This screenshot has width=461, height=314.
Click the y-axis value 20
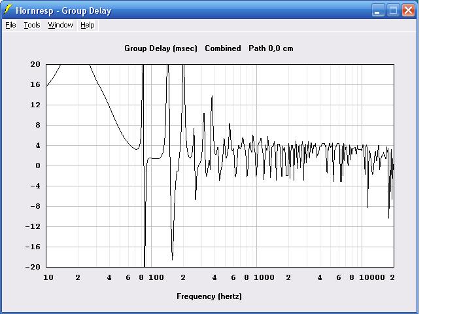tap(35, 64)
